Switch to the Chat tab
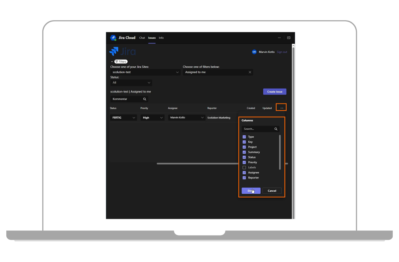 point(142,38)
